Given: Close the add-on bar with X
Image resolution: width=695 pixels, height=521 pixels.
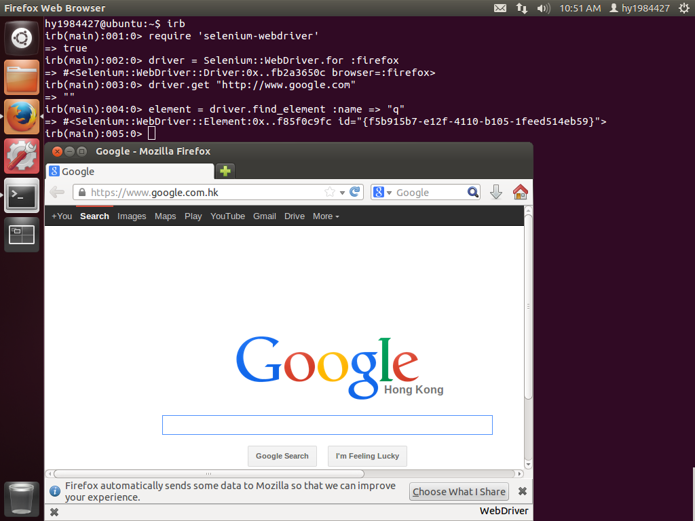Looking at the screenshot, I should (54, 512).
